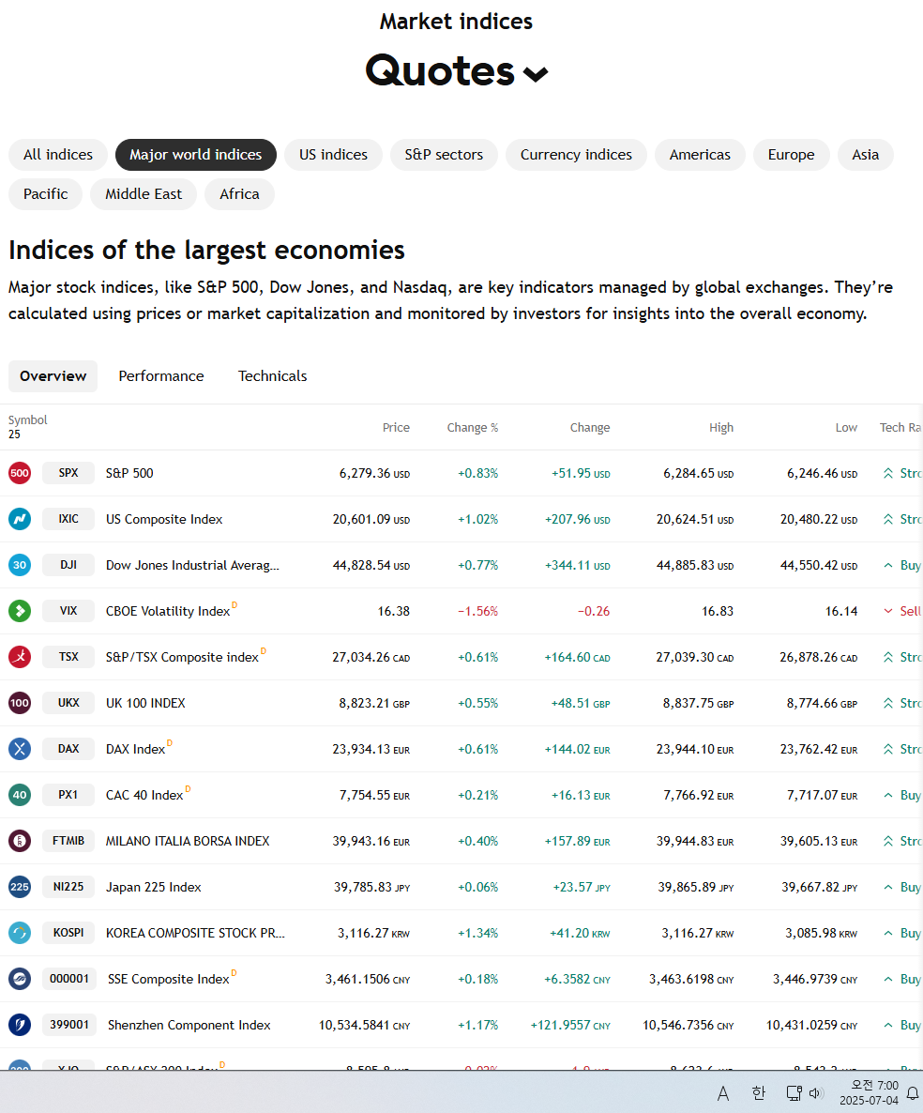Select the All indices filter
Image resolution: width=923 pixels, height=1113 pixels.
pyautogui.click(x=58, y=155)
